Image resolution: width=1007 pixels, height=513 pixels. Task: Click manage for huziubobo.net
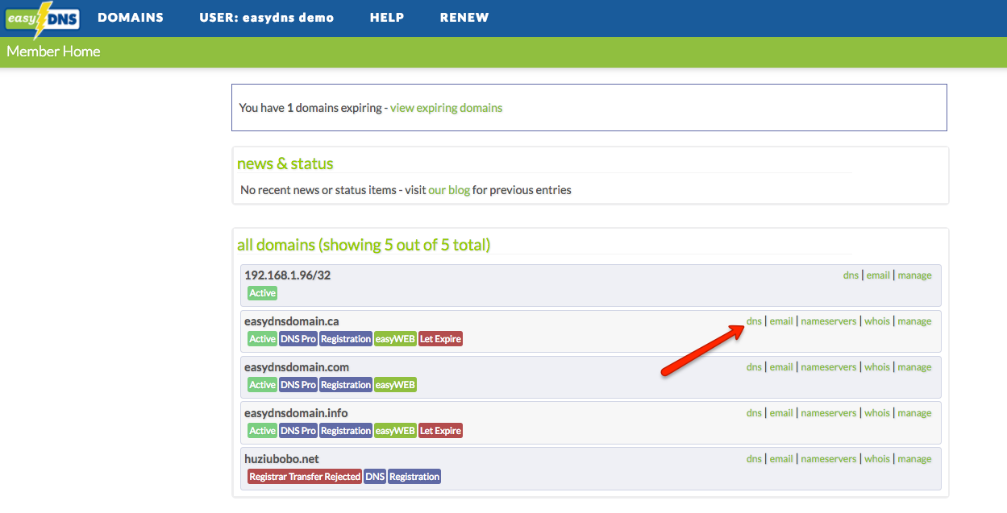(x=914, y=459)
